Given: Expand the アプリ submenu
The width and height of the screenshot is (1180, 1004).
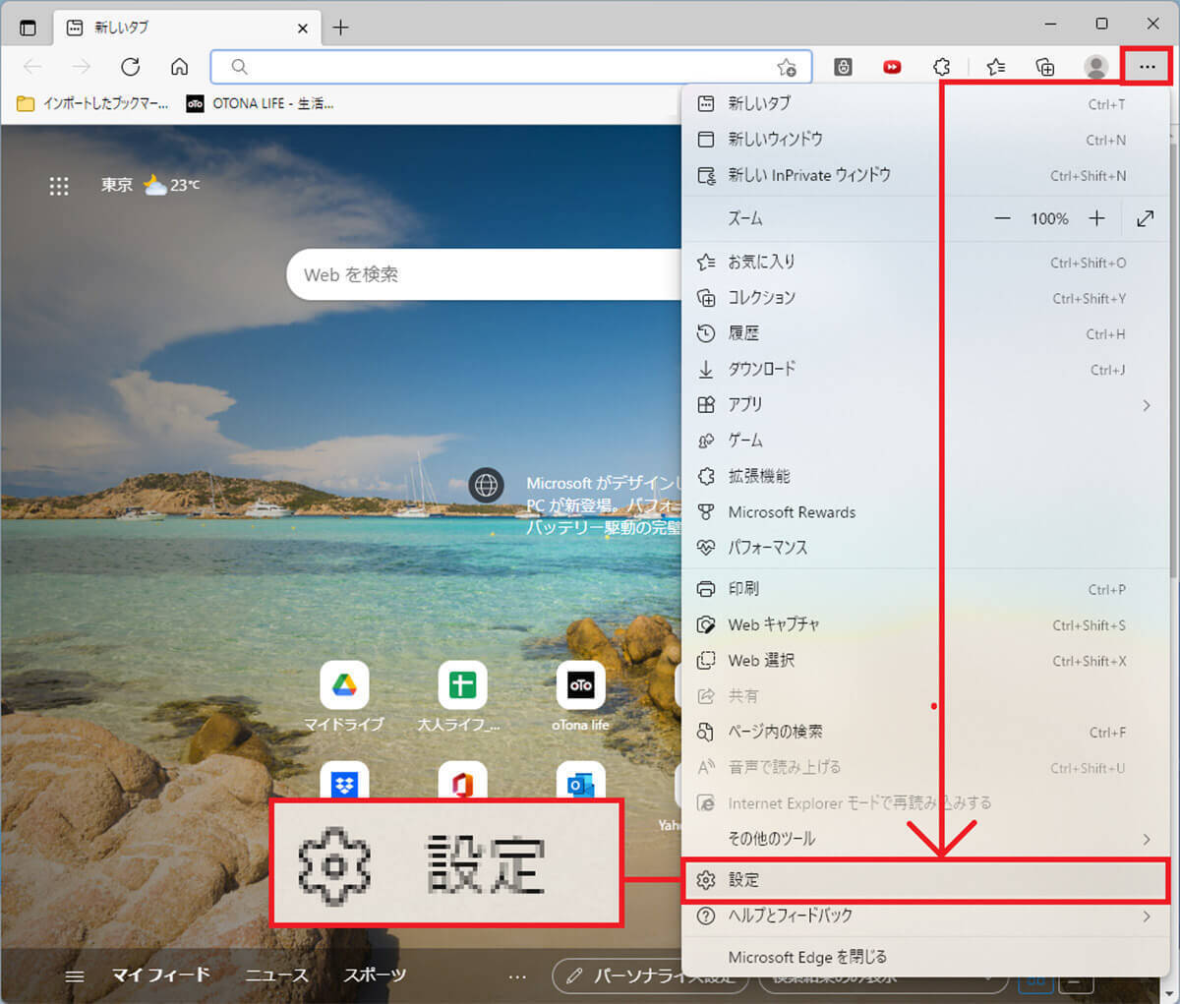Looking at the screenshot, I should (925, 405).
